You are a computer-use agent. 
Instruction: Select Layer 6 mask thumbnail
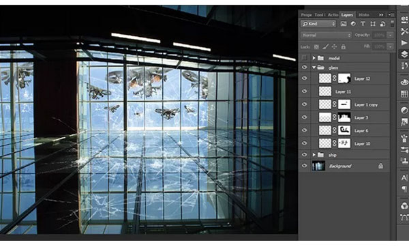pyautogui.click(x=344, y=130)
